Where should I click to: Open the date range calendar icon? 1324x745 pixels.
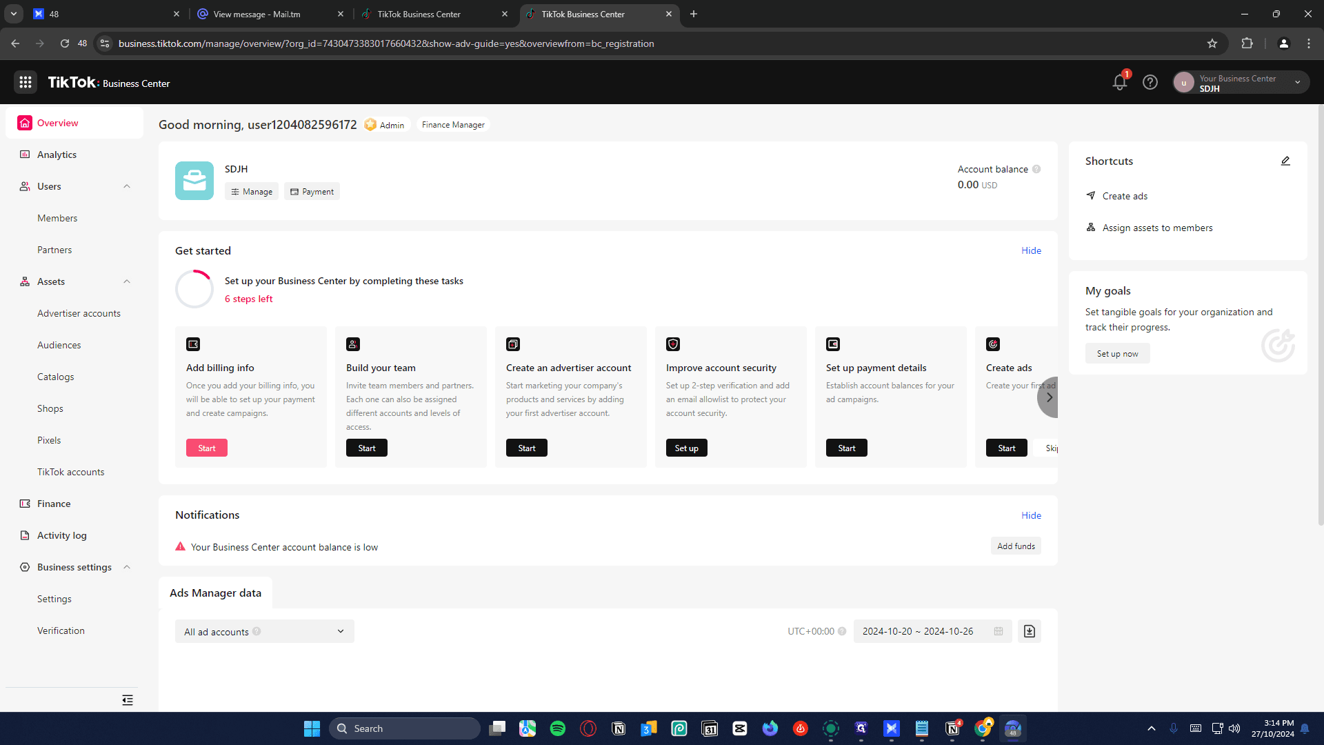[x=999, y=631]
